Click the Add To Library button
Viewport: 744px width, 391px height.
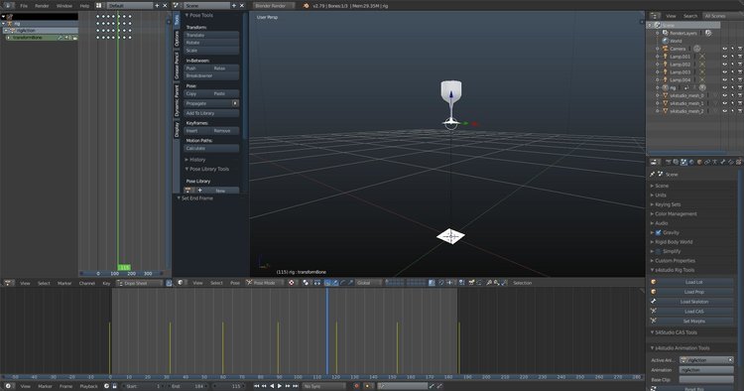coord(211,113)
